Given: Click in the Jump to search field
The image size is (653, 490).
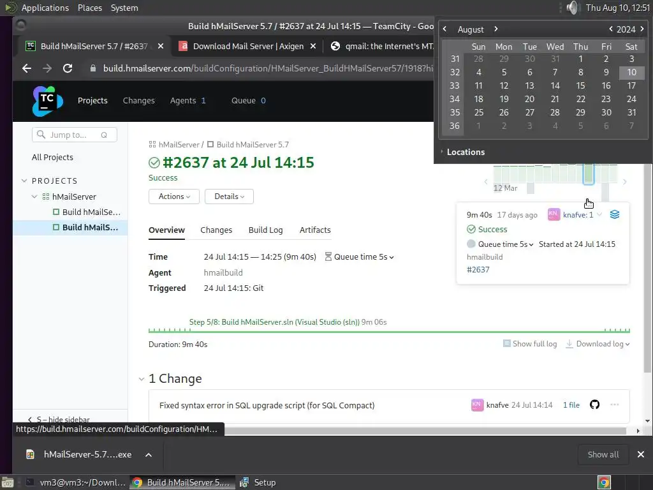Looking at the screenshot, I should click(74, 135).
